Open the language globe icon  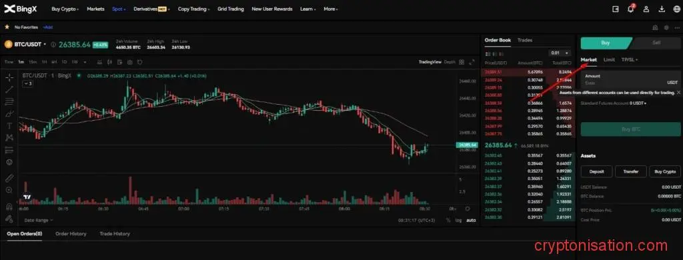click(676, 9)
